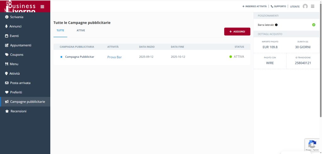The image size is (322, 154).
Task: Click the info icon next to Barra laterale
Action: (x=276, y=25)
